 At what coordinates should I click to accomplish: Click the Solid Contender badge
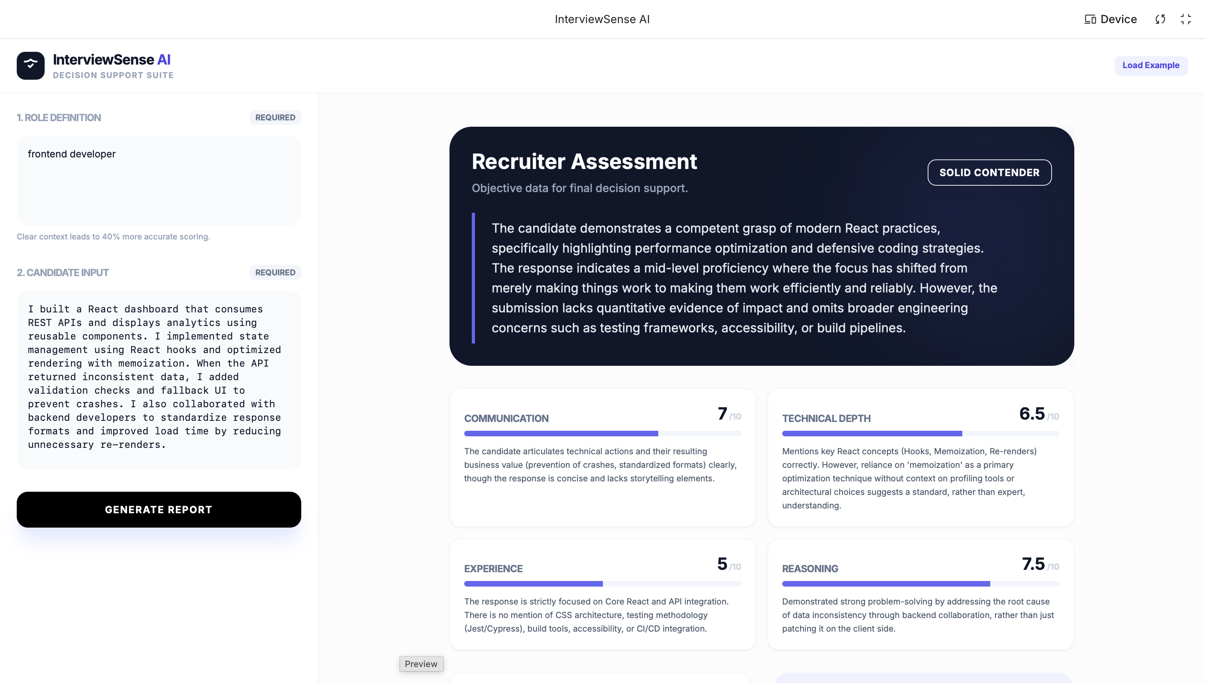click(x=989, y=172)
